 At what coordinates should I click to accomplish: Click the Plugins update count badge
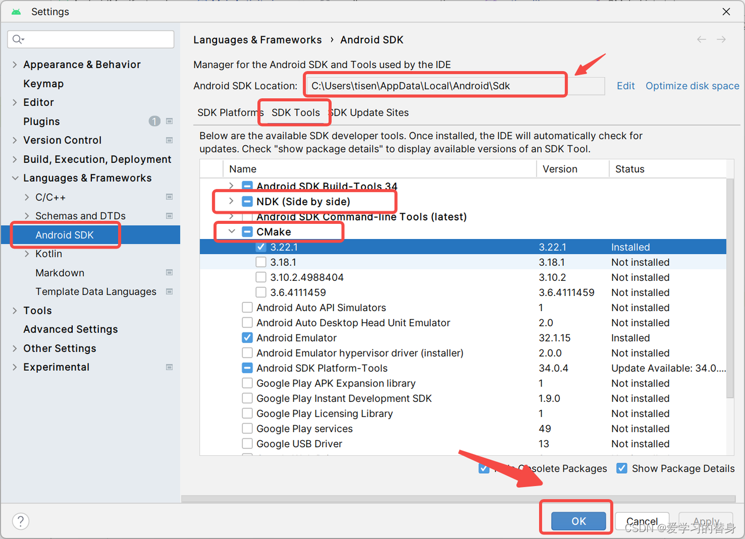[154, 122]
